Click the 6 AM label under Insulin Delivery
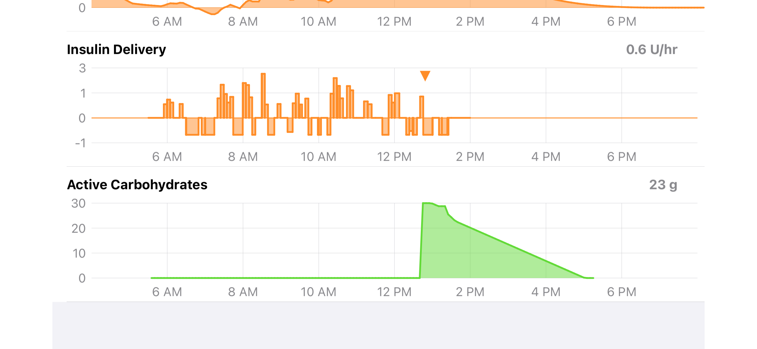Screen dimensions: 757x349 pos(167,157)
